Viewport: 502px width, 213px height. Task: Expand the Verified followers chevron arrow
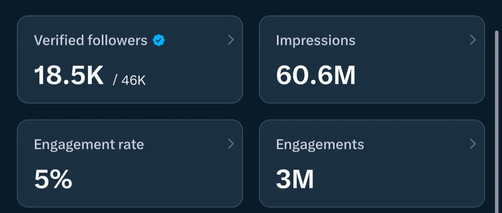[x=231, y=40]
